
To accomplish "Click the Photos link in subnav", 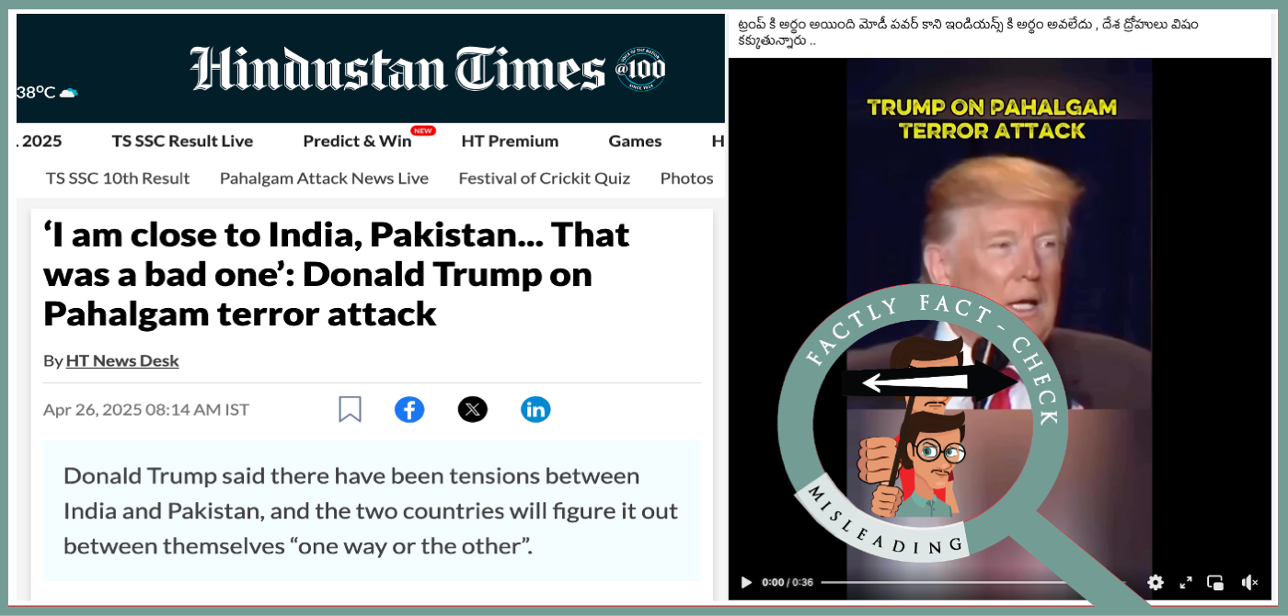I will click(x=686, y=178).
